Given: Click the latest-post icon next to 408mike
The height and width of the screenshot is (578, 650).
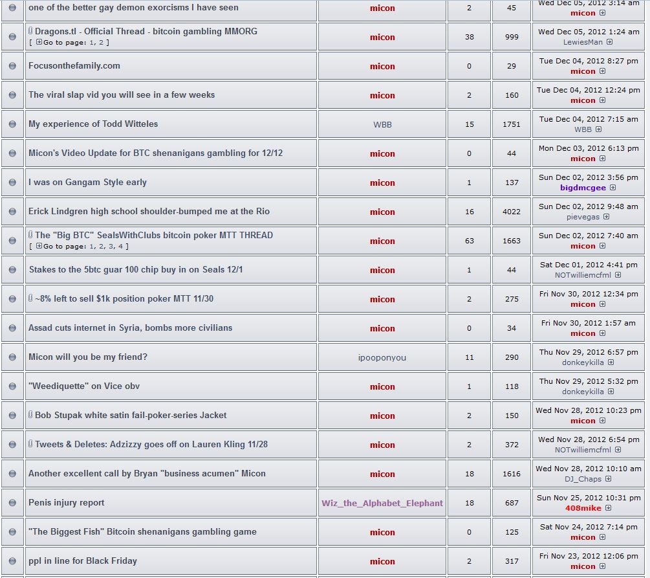Looking at the screenshot, I should [x=608, y=508].
